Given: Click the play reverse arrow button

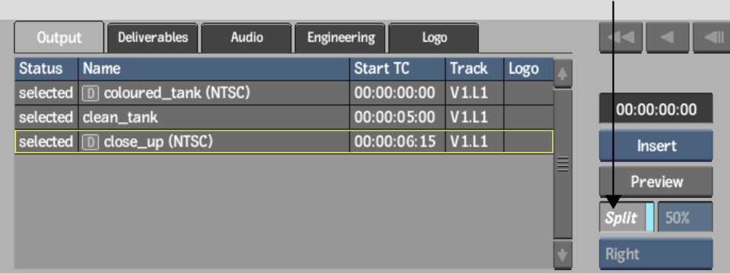Looking at the screenshot, I should (x=668, y=37).
